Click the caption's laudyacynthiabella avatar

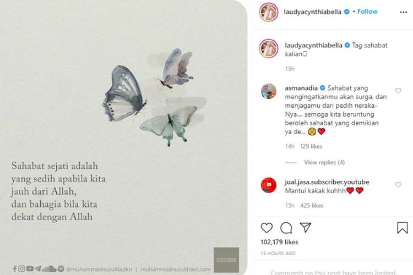pos(269,48)
